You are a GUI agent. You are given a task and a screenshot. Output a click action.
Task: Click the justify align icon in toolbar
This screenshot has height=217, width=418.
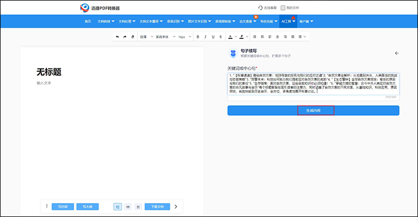point(293,37)
